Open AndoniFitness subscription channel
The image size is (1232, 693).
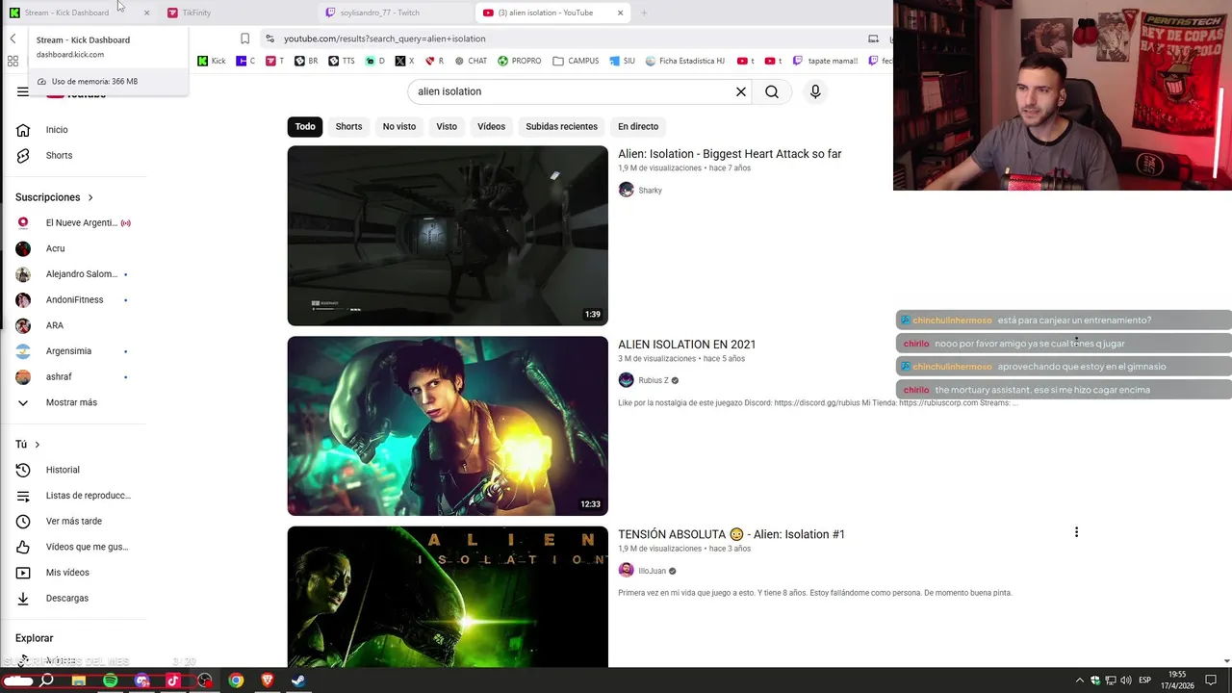(x=77, y=299)
